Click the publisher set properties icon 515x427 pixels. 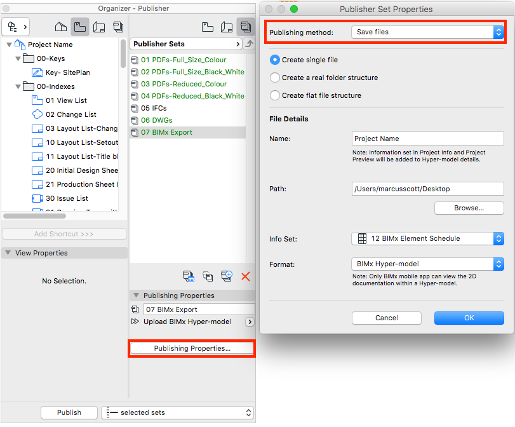click(188, 276)
